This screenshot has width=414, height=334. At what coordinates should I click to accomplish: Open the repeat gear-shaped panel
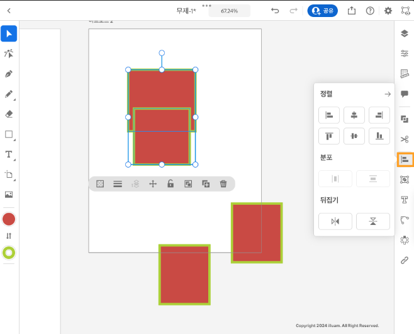[404, 240]
